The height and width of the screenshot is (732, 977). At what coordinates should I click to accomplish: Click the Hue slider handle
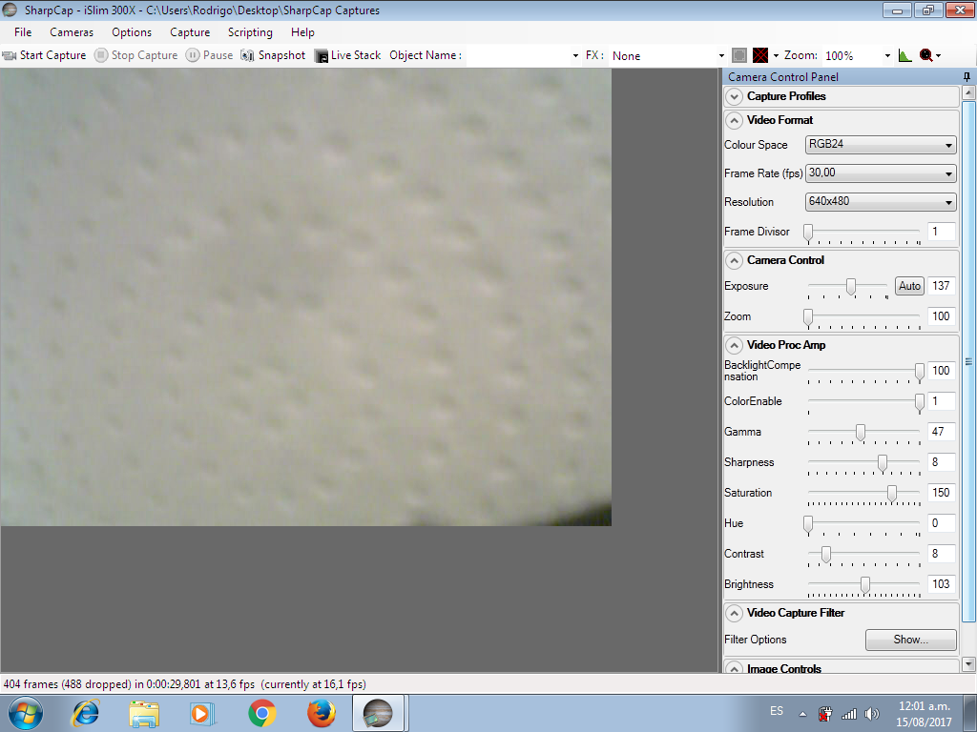click(x=808, y=524)
